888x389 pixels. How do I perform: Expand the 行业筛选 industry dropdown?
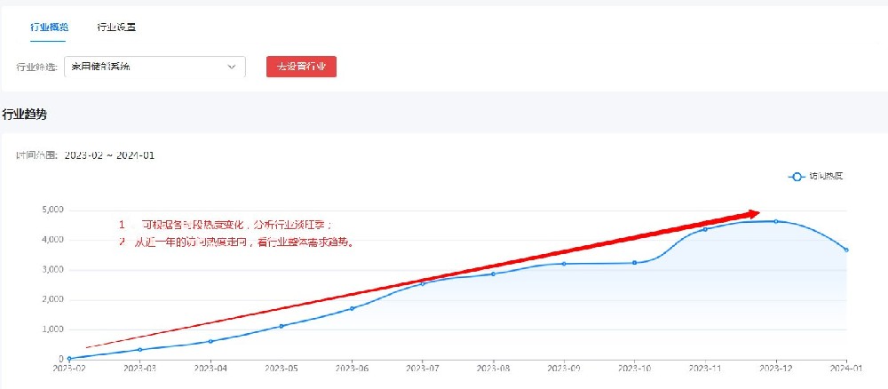coord(155,67)
